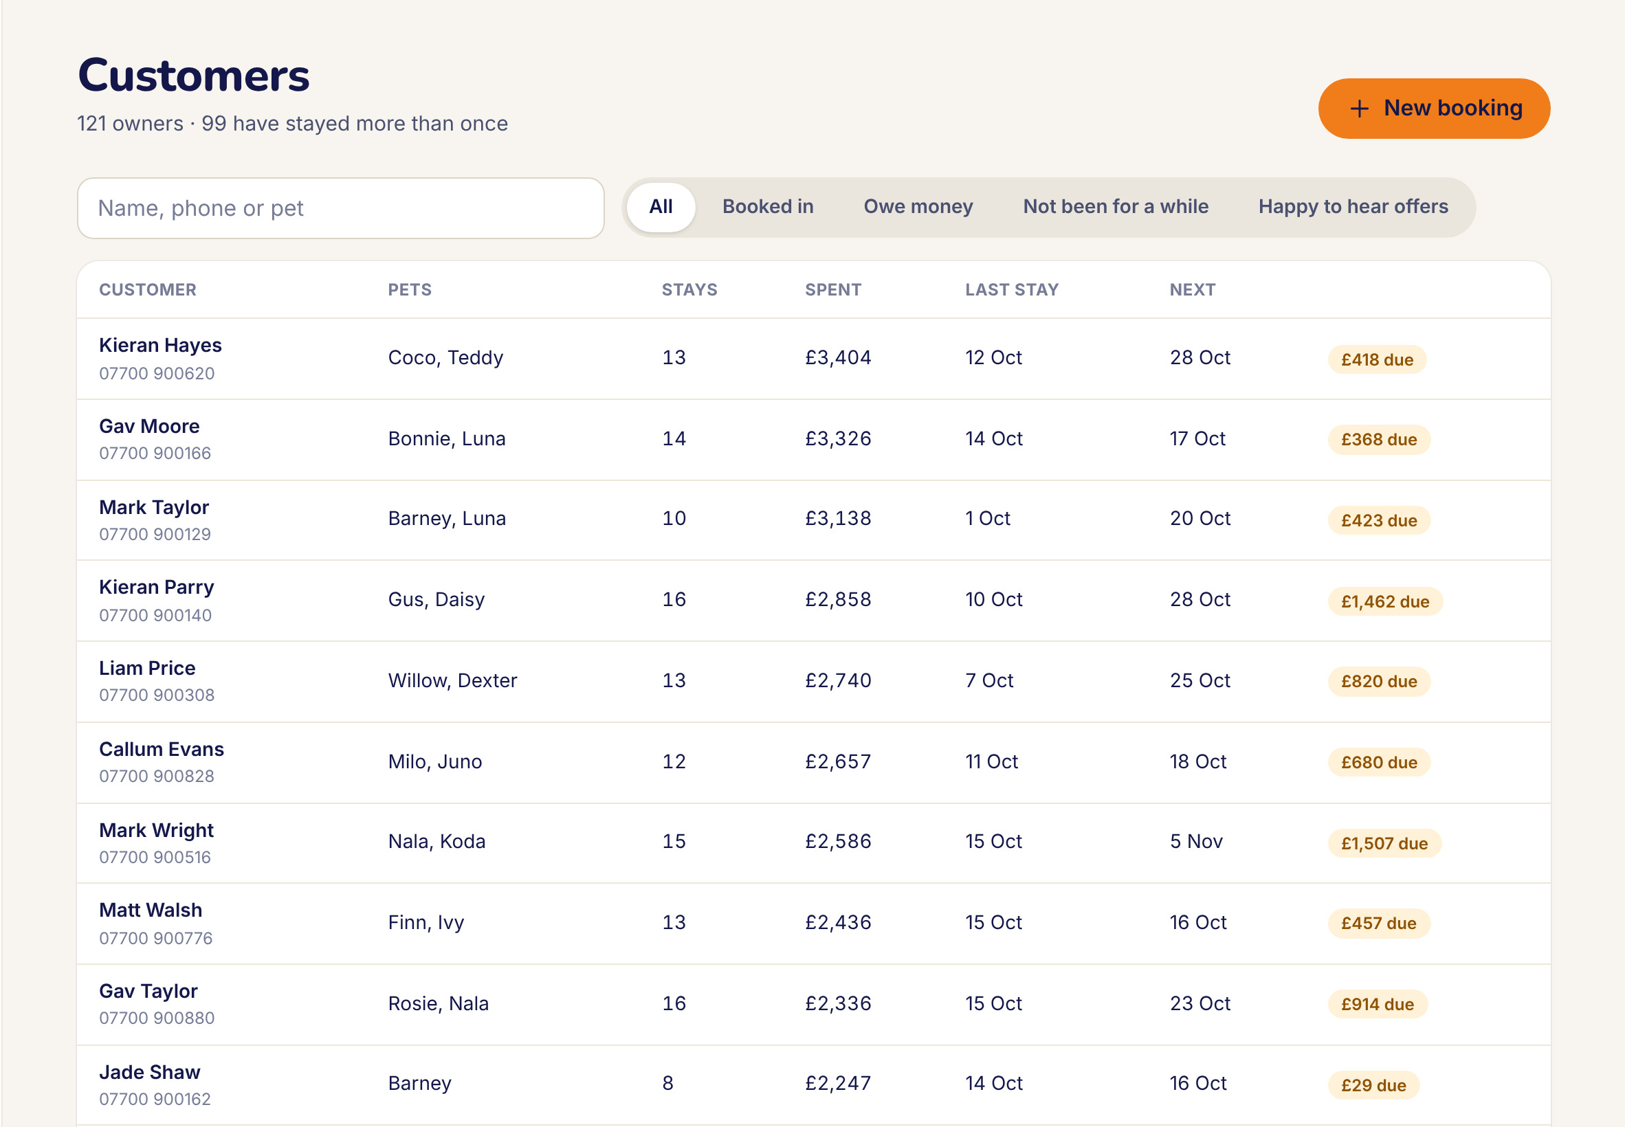The image size is (1625, 1127).
Task: Focus the Name, phone or pet search field
Action: (x=340, y=208)
